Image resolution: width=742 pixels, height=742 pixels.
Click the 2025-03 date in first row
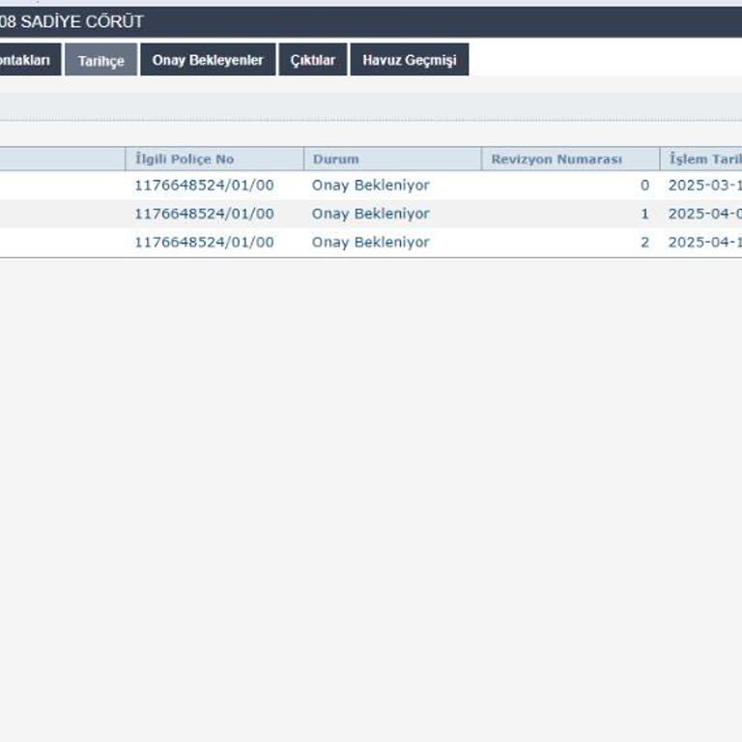pos(704,185)
